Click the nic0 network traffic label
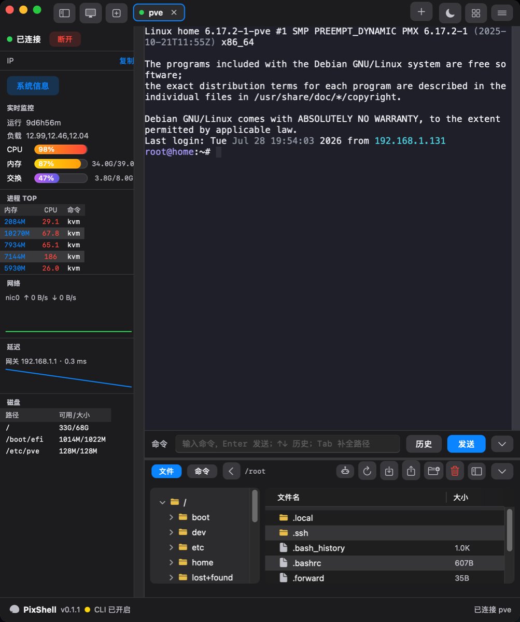The width and height of the screenshot is (520, 622). pos(41,298)
